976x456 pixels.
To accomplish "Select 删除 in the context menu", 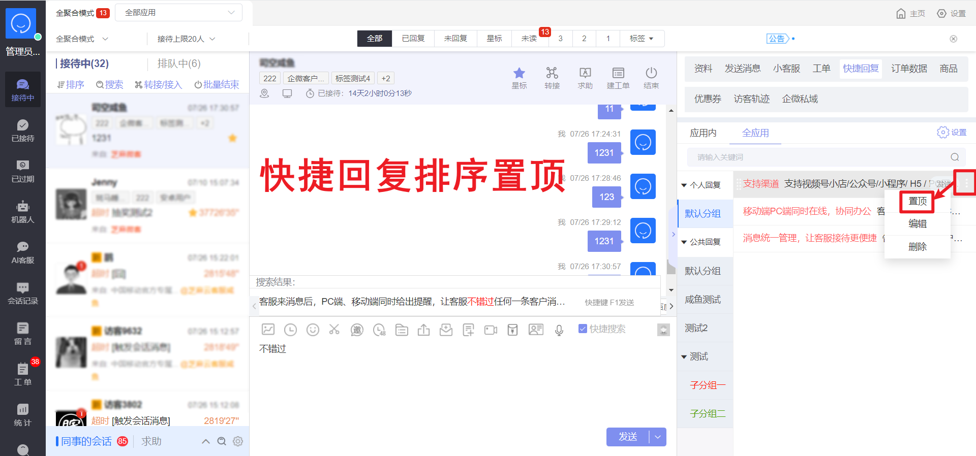I will tap(918, 247).
